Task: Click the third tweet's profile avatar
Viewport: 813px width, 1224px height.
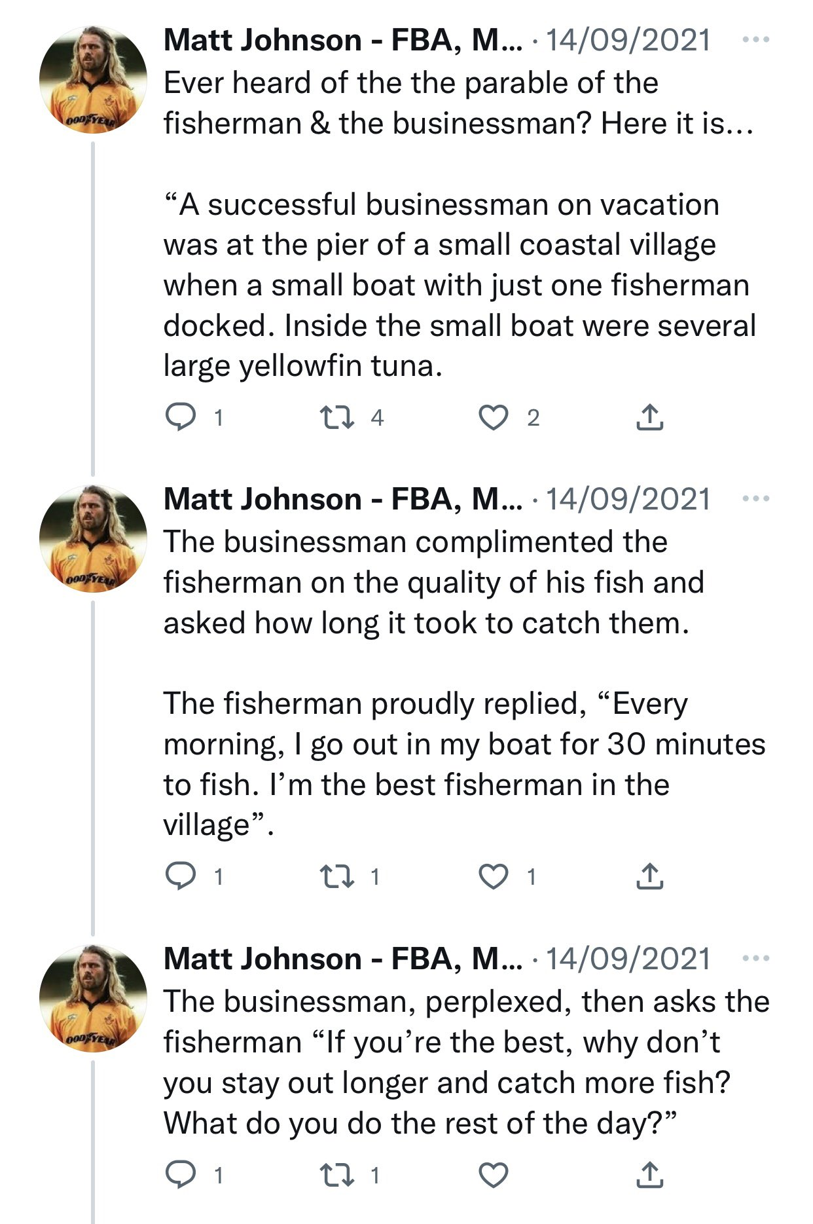Action: [x=93, y=998]
